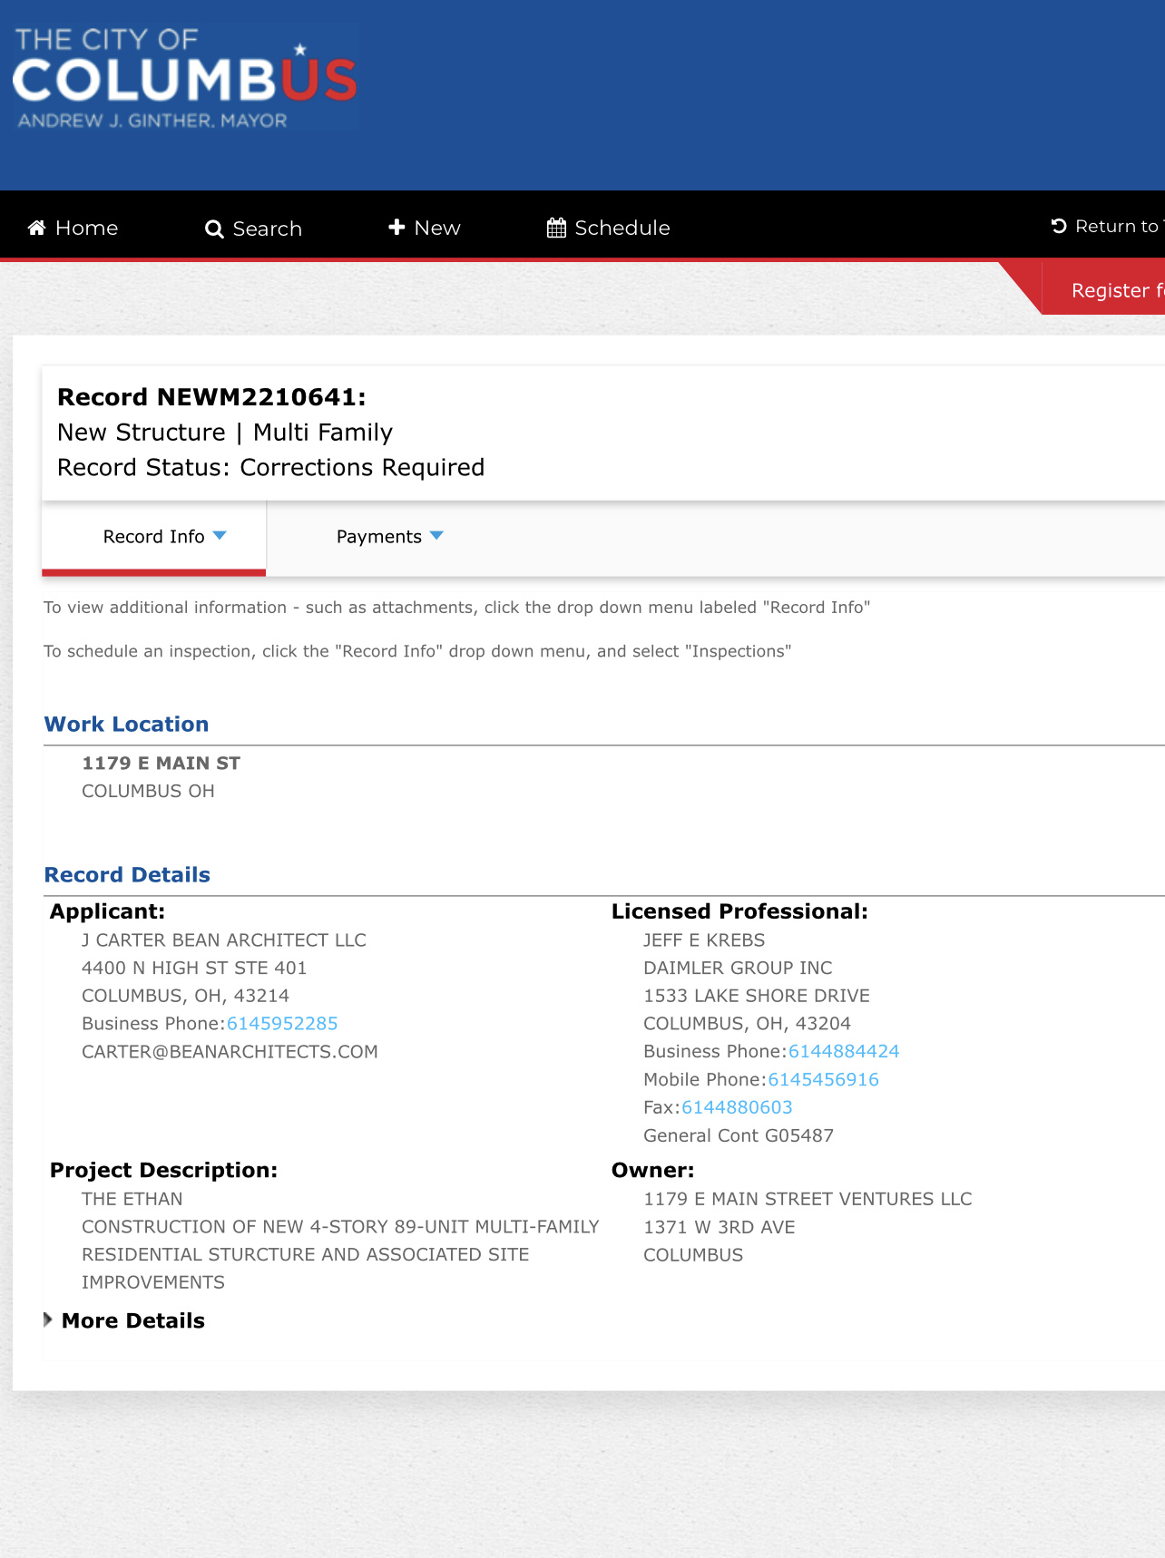The height and width of the screenshot is (1558, 1165).
Task: Click the Work Location heading
Action: coord(127,725)
